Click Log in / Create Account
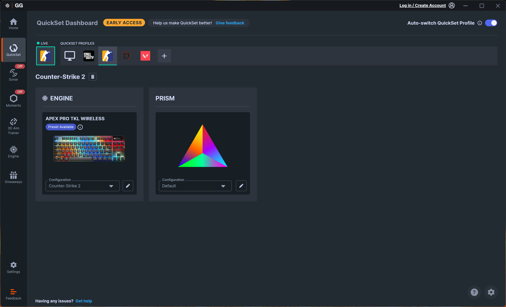The height and width of the screenshot is (307, 506). click(422, 5)
